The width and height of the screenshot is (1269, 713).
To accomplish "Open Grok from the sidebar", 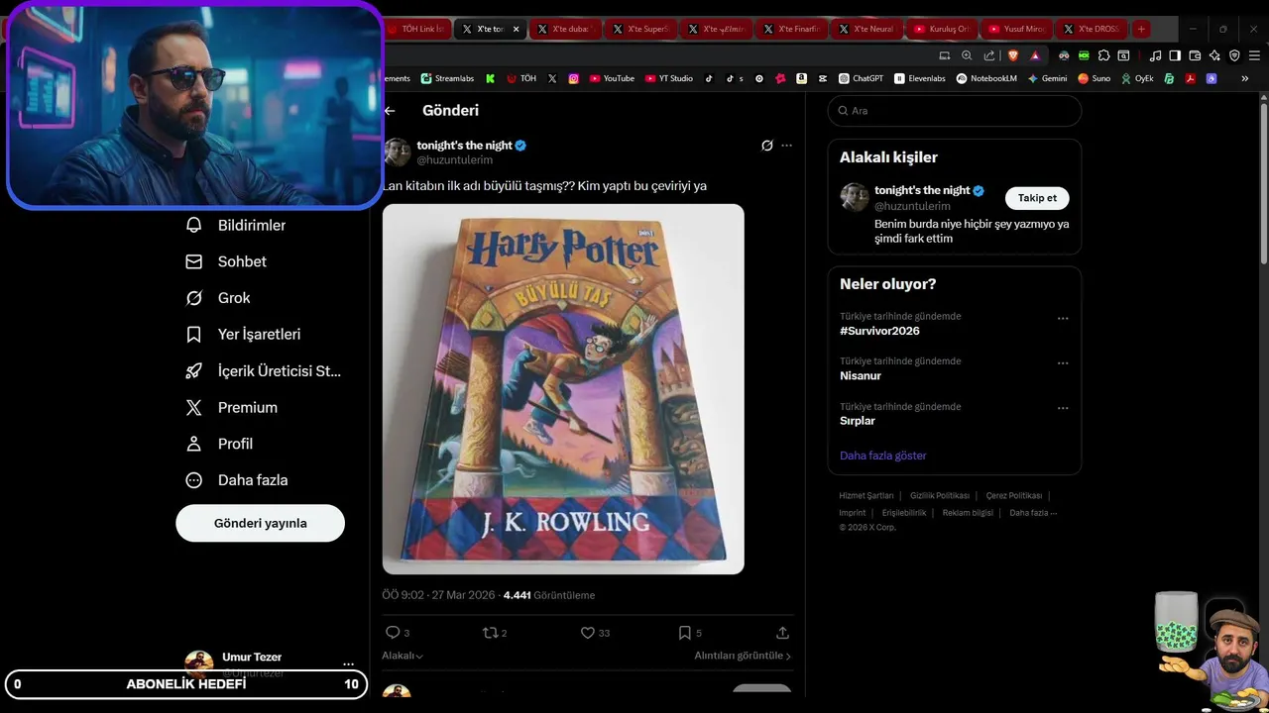I will tap(218, 298).
